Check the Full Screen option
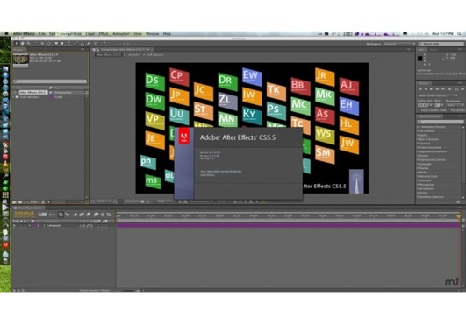The image size is (466, 324). tap(456, 110)
